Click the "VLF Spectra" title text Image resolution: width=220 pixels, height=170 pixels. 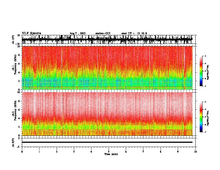31,33
